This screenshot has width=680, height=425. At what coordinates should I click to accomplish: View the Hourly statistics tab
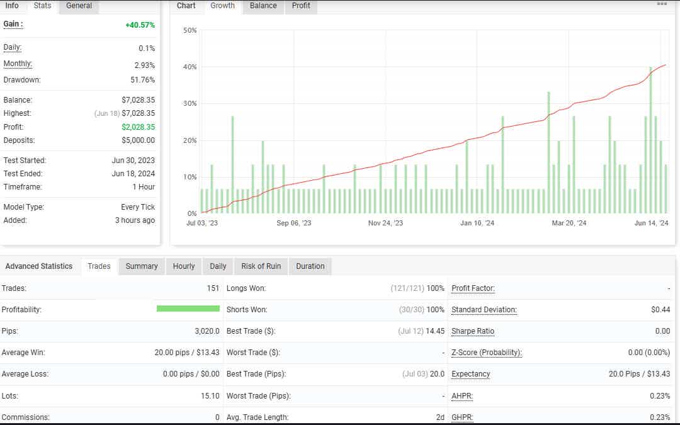[x=184, y=266]
